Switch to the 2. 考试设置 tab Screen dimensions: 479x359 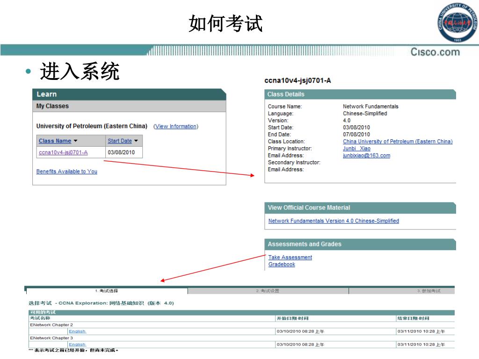click(268, 291)
